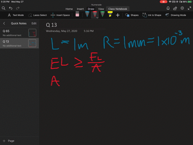
Task: Open red pen options arrow
Action: 97,18
